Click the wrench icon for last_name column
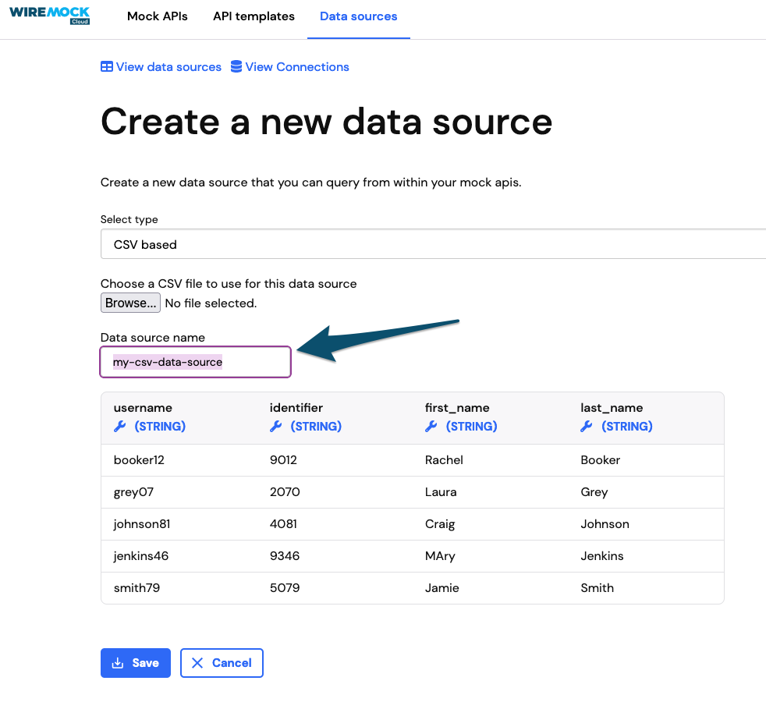The height and width of the screenshot is (702, 766). click(x=586, y=426)
